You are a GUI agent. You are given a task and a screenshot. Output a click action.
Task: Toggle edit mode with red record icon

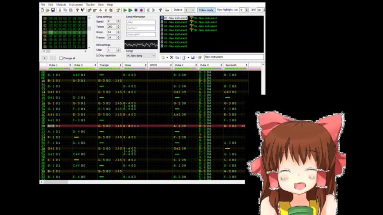[x=141, y=10]
